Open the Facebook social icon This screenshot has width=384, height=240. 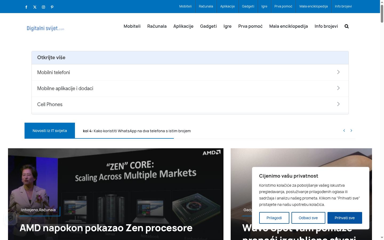coord(26,7)
